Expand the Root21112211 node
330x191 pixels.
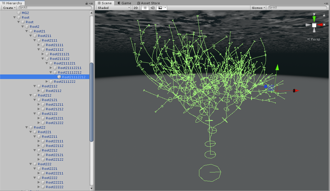tap(51, 68)
